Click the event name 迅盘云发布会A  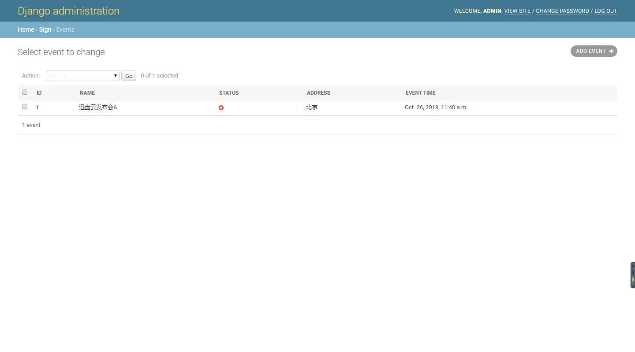(x=98, y=107)
